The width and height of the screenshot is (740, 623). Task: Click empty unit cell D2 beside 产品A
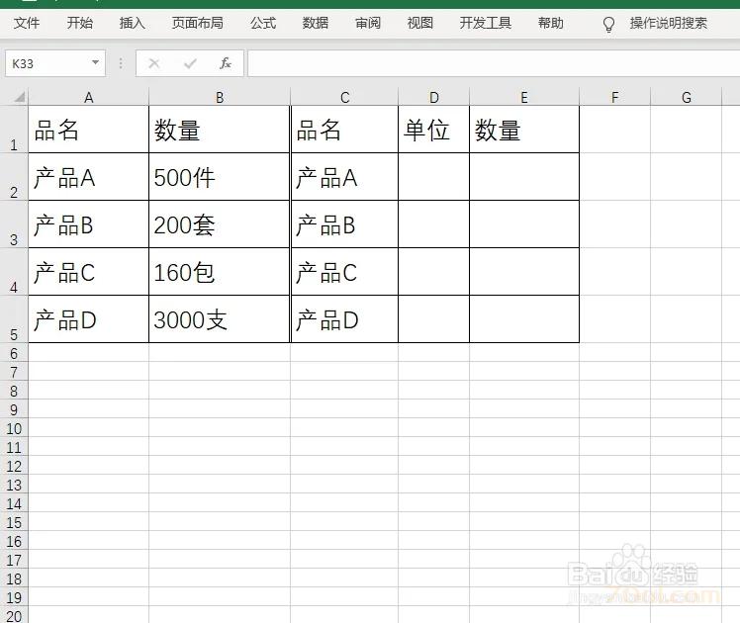coord(433,177)
